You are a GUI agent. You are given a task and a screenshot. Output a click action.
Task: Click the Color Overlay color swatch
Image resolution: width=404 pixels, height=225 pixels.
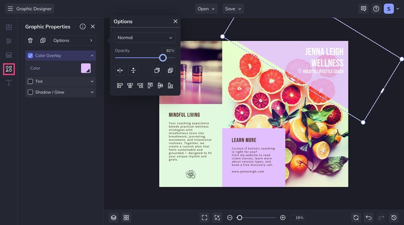point(86,68)
